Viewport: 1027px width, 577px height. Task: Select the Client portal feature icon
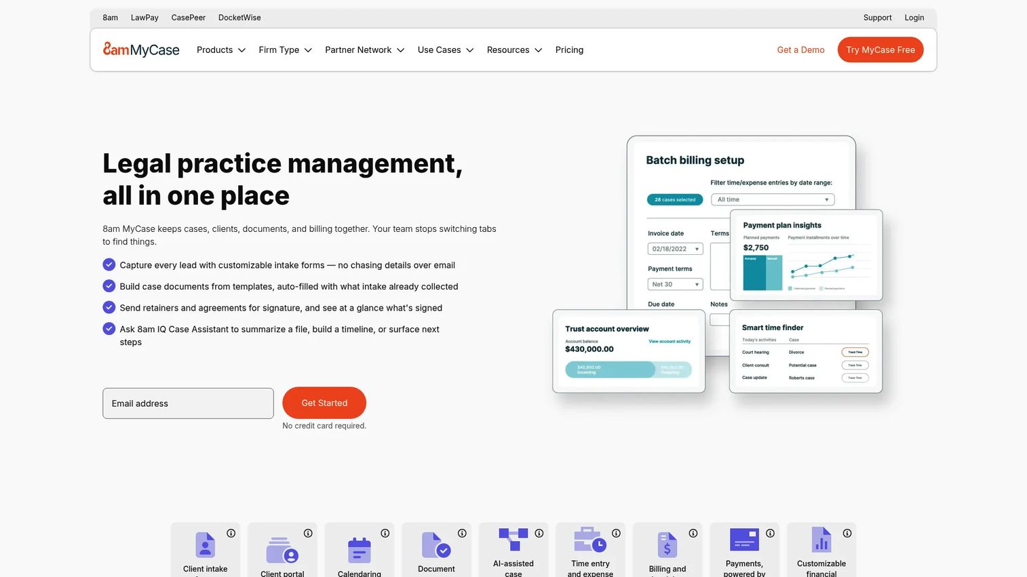click(x=282, y=550)
